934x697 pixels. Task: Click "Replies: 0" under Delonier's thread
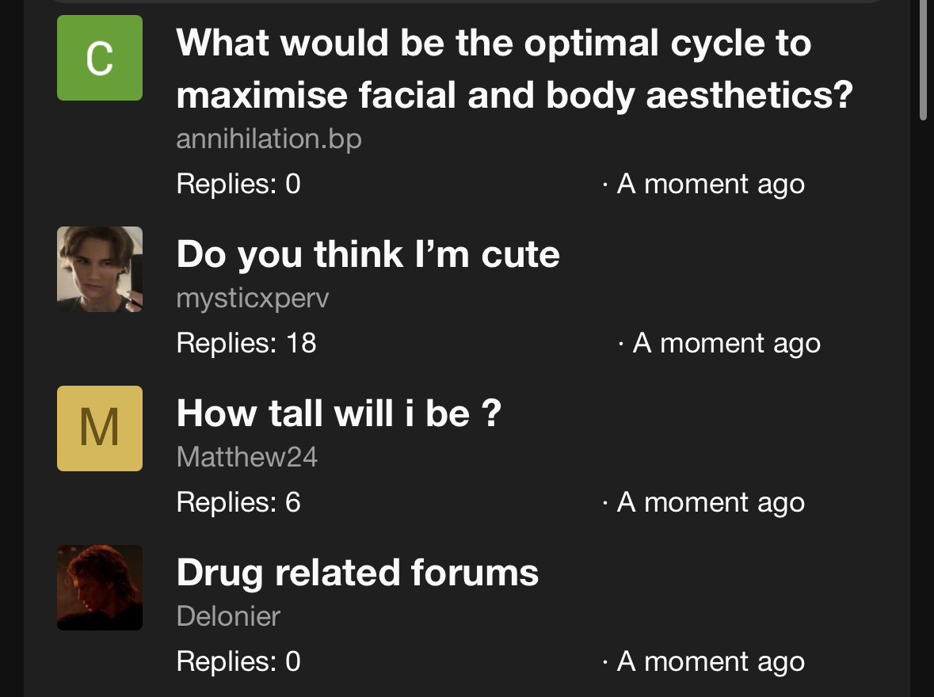coord(238,661)
